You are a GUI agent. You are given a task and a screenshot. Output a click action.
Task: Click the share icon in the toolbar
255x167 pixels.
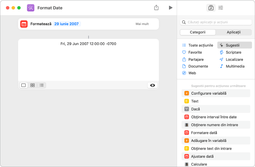[156, 8]
